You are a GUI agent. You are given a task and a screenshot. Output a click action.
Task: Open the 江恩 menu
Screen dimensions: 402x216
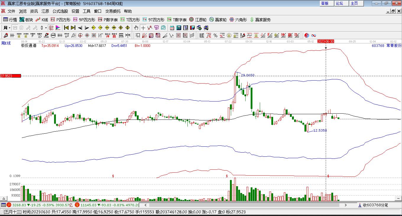[x=45, y=11]
